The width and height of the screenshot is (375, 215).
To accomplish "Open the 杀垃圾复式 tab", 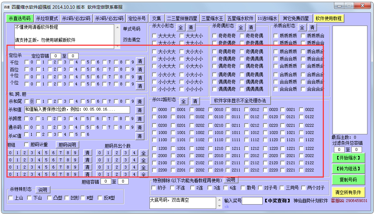I will click(46, 18).
